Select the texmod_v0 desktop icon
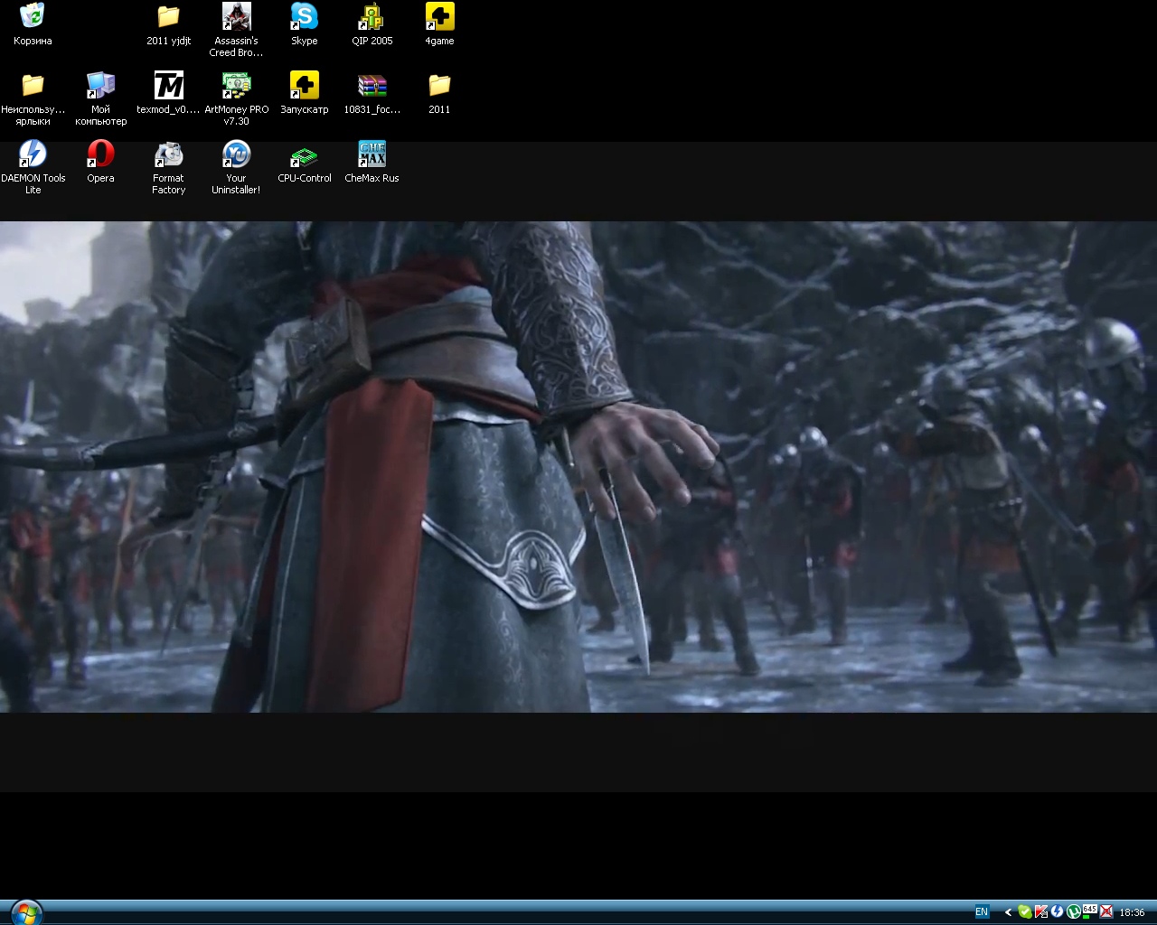 [168, 93]
